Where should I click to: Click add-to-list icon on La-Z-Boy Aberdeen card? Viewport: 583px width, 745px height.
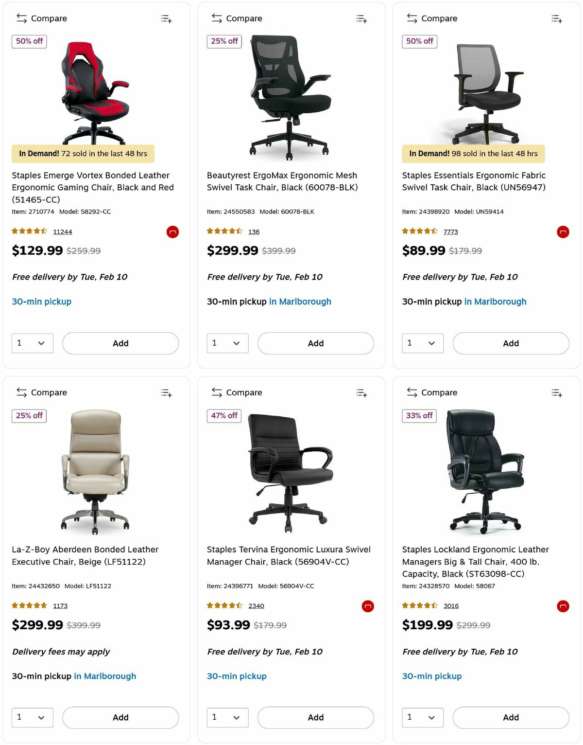(167, 393)
